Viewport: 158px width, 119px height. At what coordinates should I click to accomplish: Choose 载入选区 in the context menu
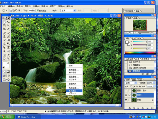coord(74,91)
